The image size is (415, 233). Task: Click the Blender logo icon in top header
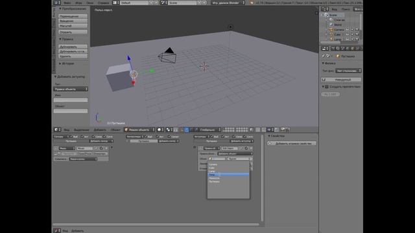tap(252, 3)
